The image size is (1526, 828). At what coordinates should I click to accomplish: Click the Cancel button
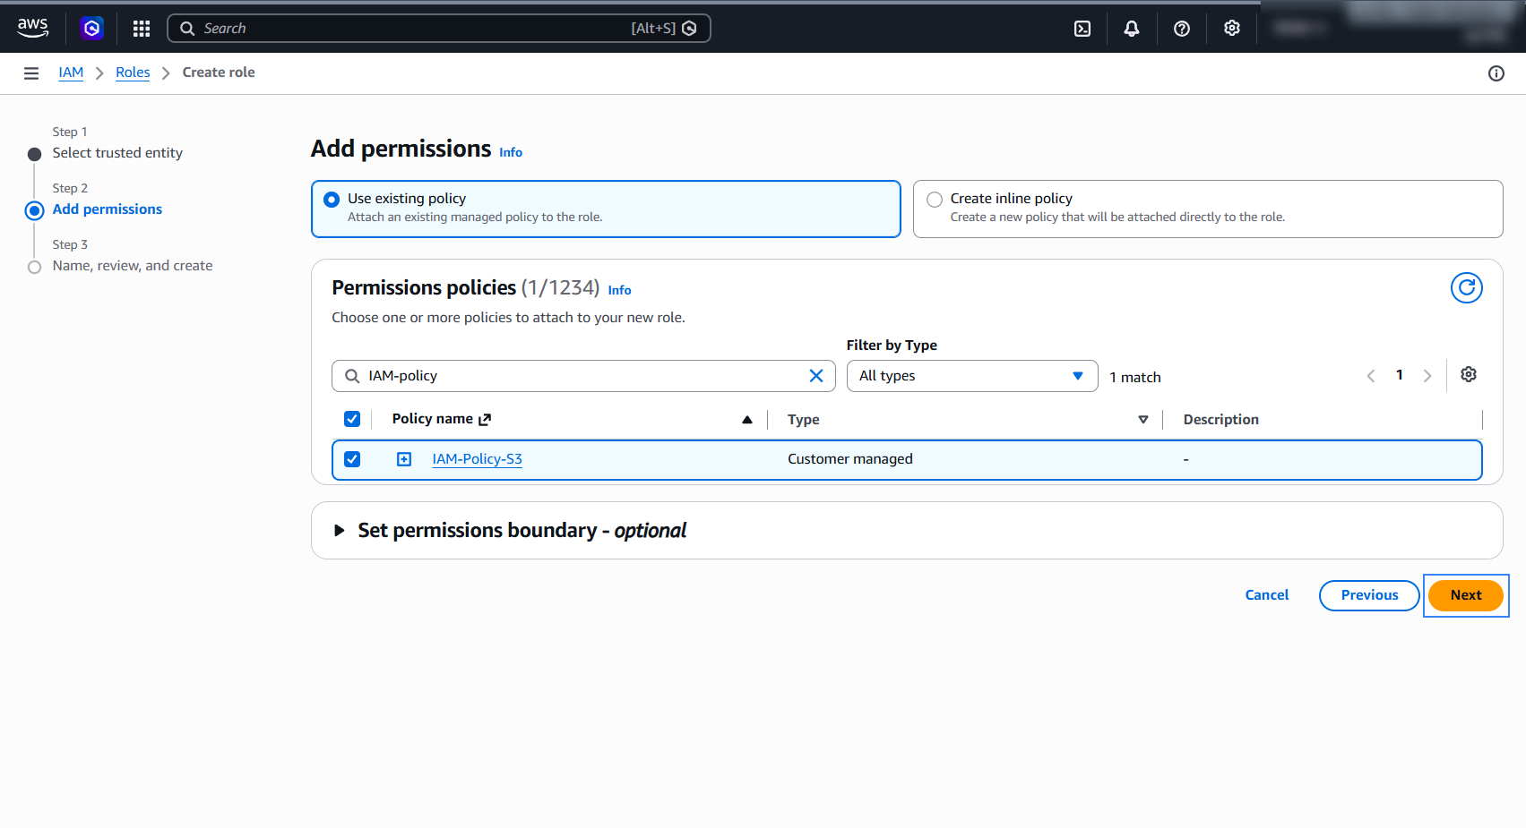1267,595
